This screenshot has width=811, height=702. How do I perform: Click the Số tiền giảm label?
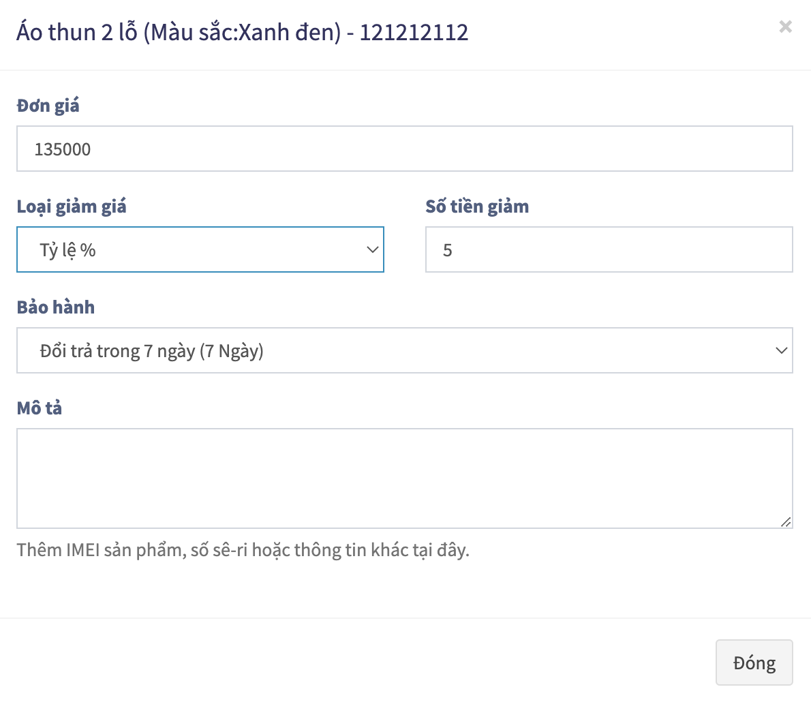(477, 207)
